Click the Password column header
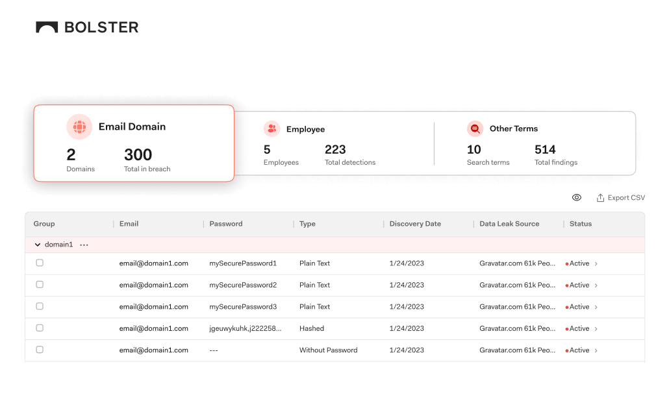669x412 pixels. pos(225,224)
